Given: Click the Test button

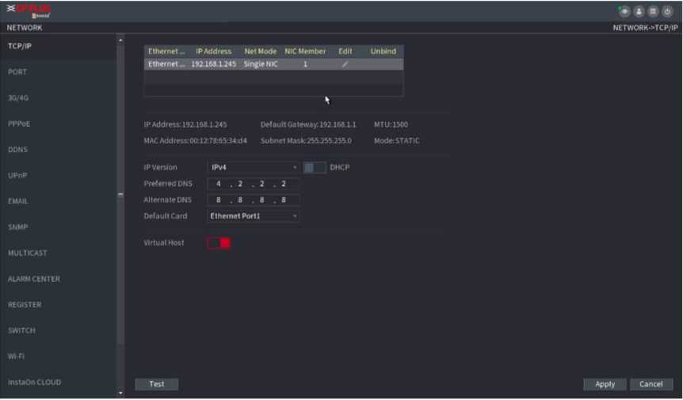Looking at the screenshot, I should tap(157, 384).
